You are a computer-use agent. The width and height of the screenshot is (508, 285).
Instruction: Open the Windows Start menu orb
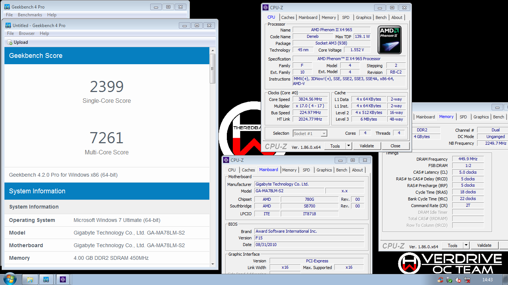pyautogui.click(x=10, y=279)
